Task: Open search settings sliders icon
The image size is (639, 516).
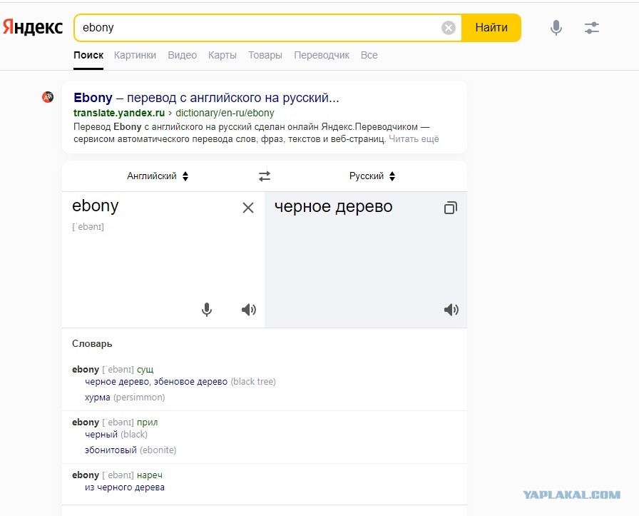Action: [591, 28]
